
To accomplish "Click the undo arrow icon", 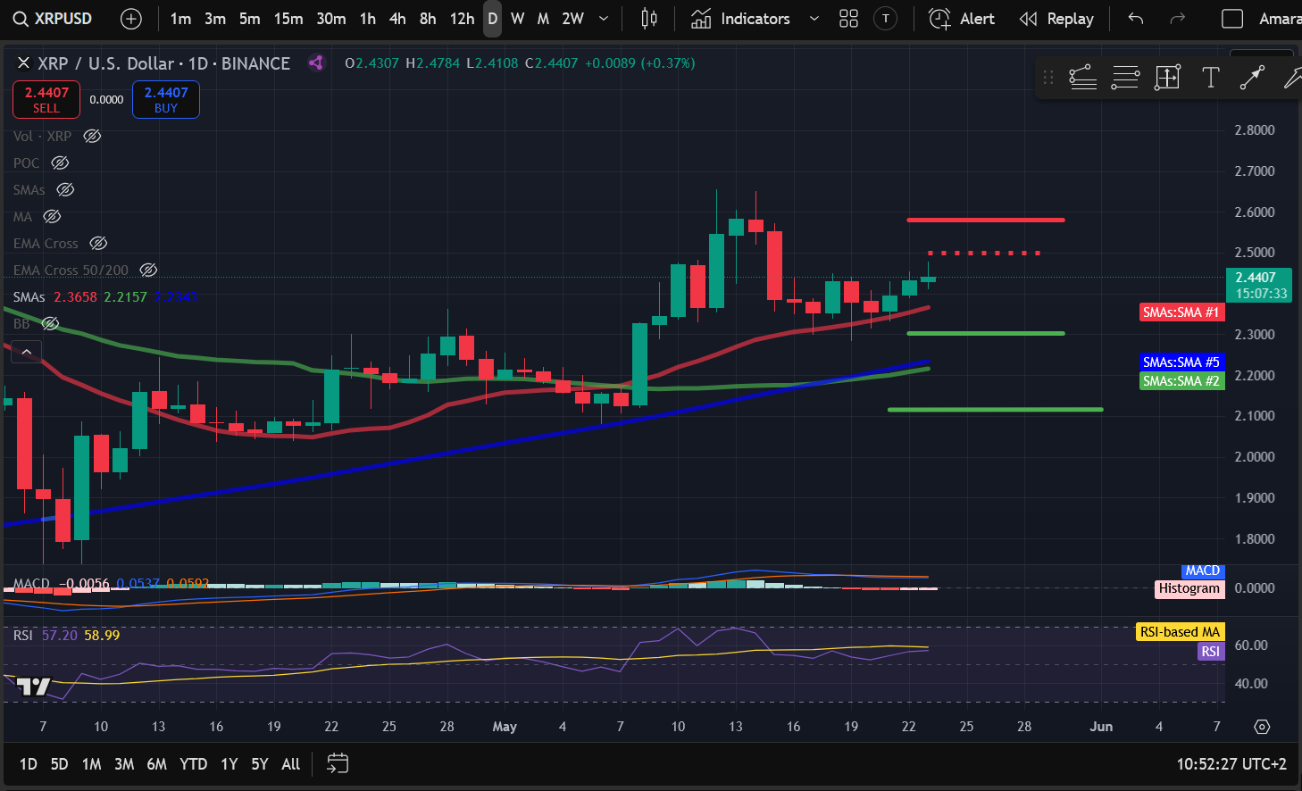I will pos(1135,19).
